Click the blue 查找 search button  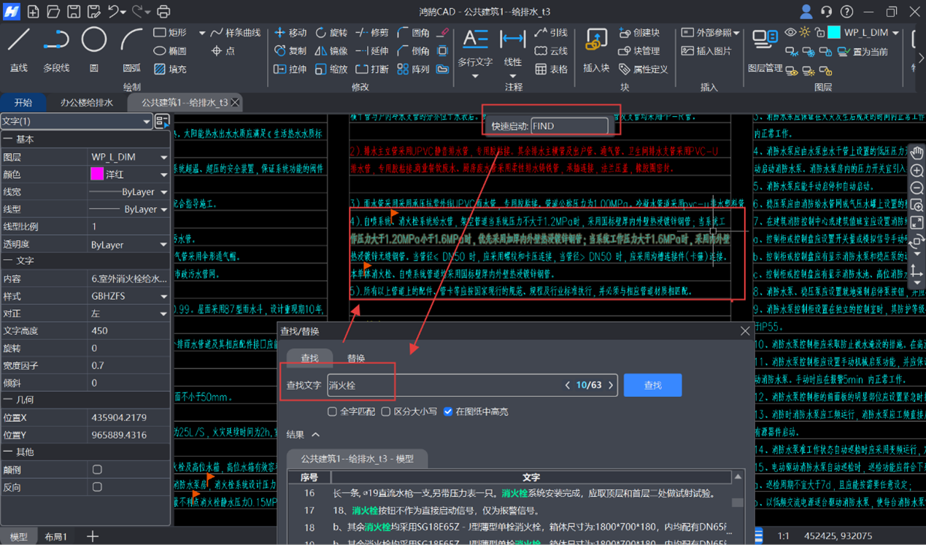pos(652,385)
